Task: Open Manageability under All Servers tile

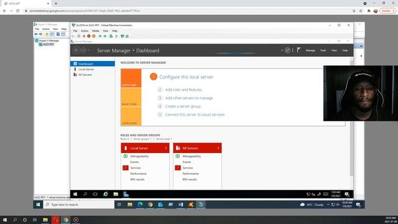Action: [x=192, y=156]
